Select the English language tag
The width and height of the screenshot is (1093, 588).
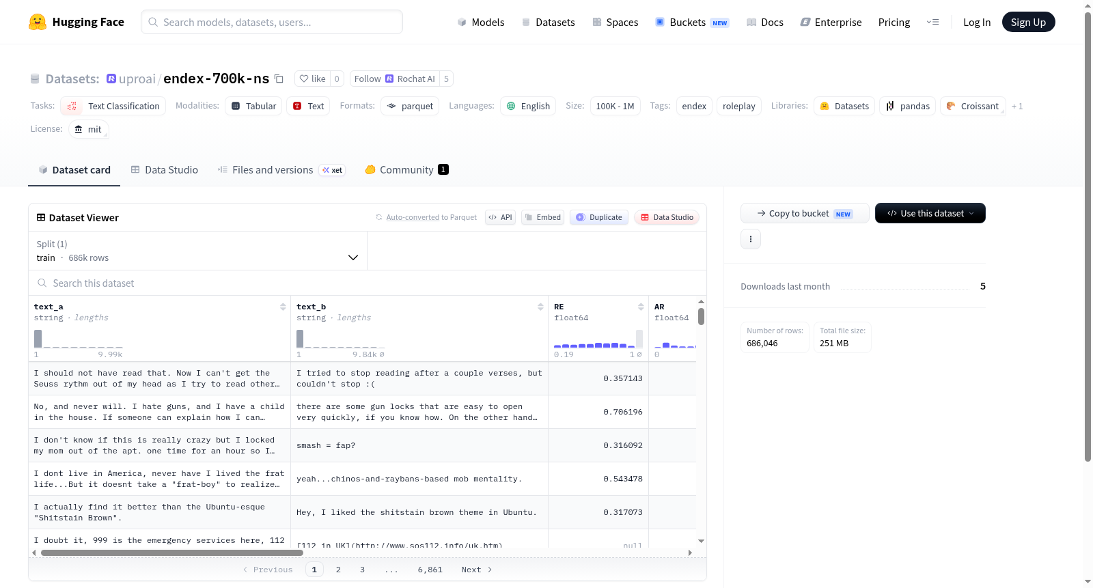(528, 106)
